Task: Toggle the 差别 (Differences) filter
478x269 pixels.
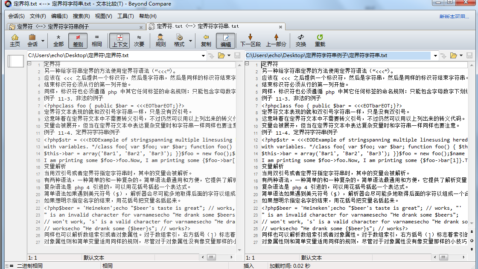Action: [78, 40]
